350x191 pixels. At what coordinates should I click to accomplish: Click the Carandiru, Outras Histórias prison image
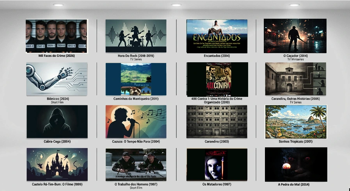coord(295,79)
